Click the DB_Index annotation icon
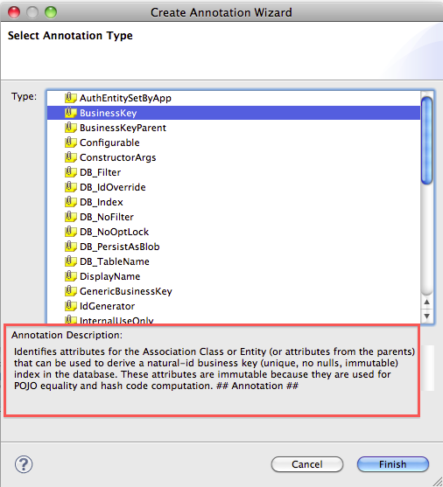Viewport: 443px width, 487px height. [71, 202]
